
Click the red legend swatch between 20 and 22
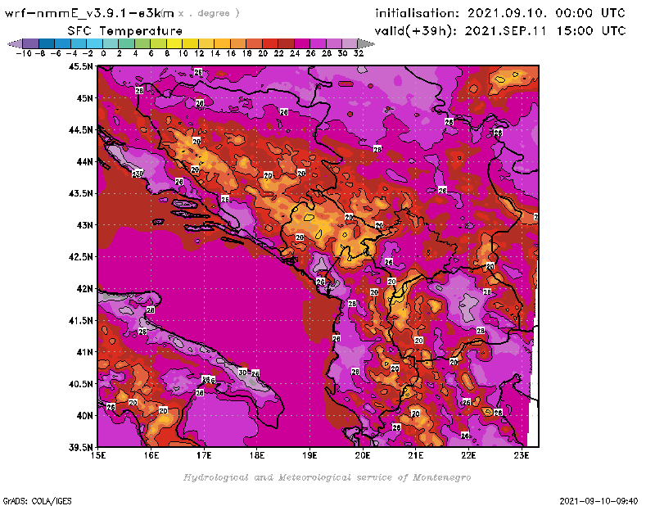pos(270,43)
